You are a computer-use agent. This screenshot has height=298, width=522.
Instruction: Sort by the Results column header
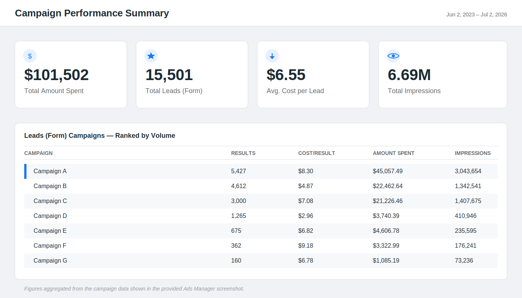pos(243,153)
